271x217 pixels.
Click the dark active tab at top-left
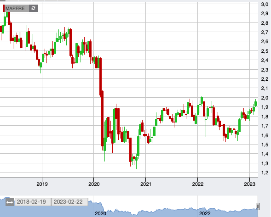pos(3,0)
